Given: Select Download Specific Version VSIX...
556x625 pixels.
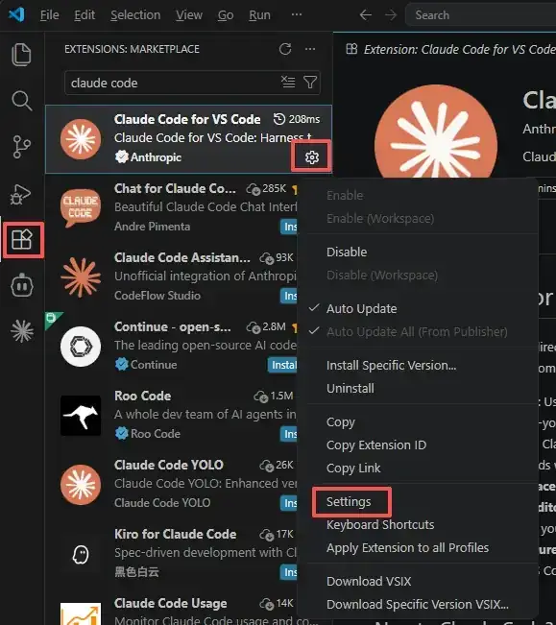Looking at the screenshot, I should coord(418,604).
